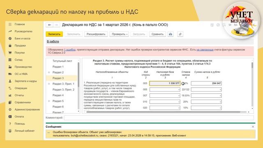Open Зарплата и кадры person icon
This screenshot has height=148, width=263.
coord(10,81)
